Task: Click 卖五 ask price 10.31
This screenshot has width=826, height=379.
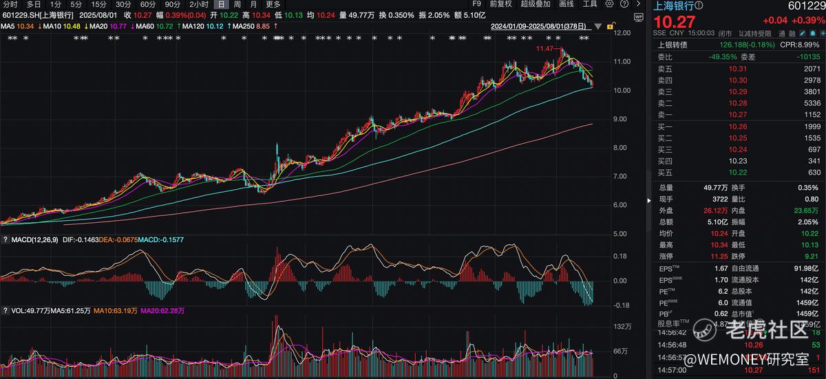Action: 738,69
